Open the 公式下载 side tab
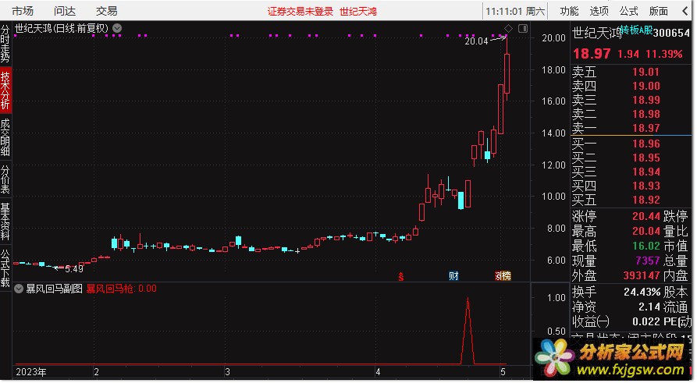Viewport: 697px width, 383px height. click(5, 268)
